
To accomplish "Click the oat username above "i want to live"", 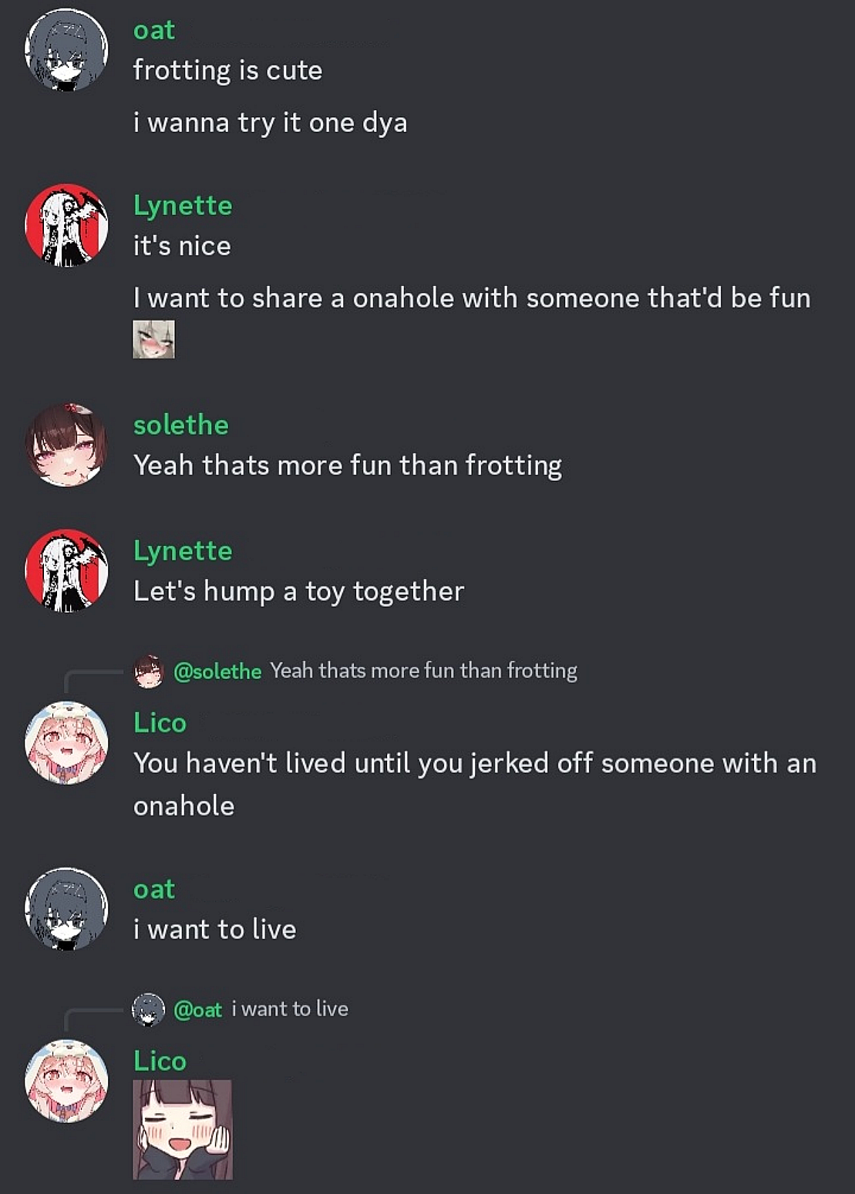I will pos(154,890).
